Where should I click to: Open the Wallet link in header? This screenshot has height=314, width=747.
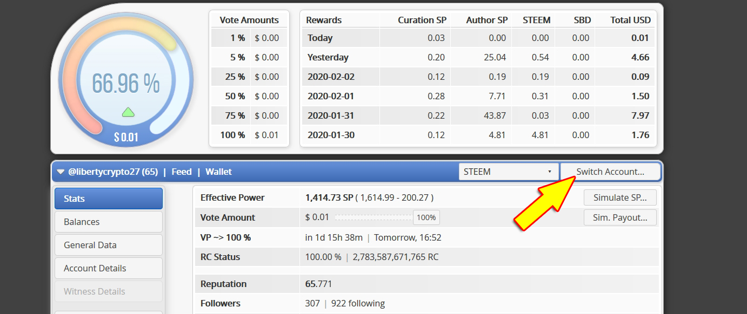[x=218, y=172]
